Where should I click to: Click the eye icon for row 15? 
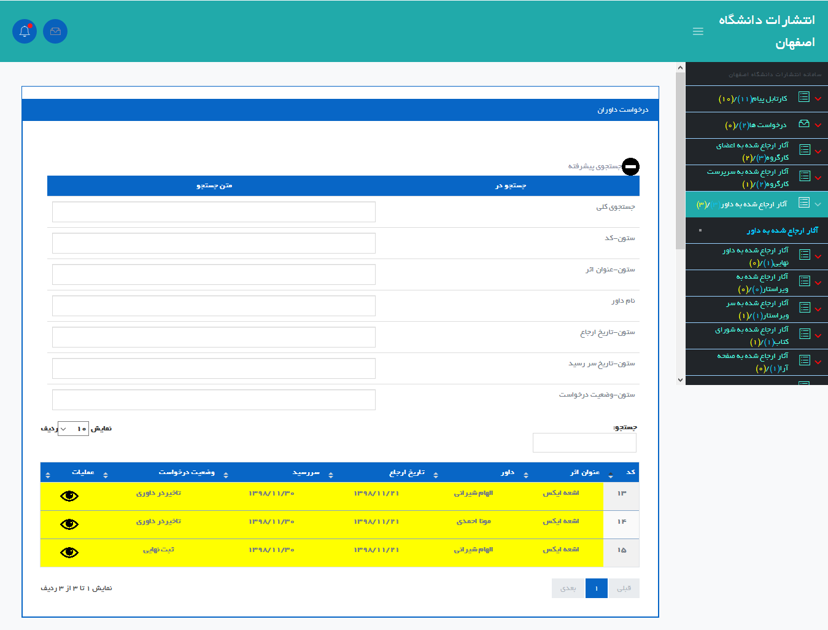pos(69,553)
